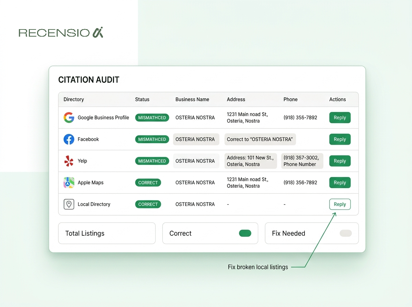Click the Actions column header
Screen dimensions: 412x307
pyautogui.click(x=337, y=99)
